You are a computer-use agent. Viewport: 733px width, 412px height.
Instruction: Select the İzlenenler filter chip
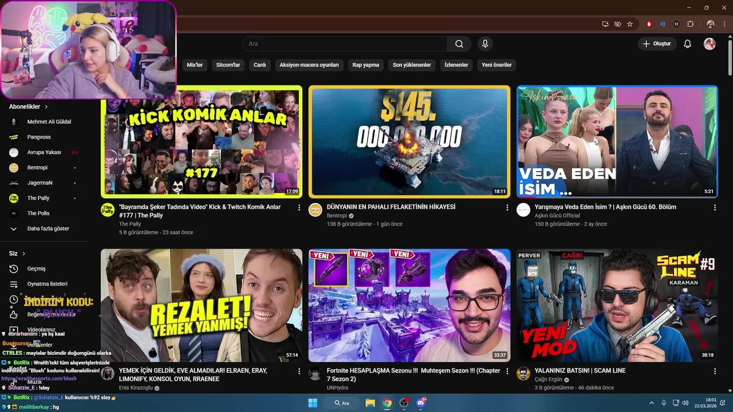point(456,65)
